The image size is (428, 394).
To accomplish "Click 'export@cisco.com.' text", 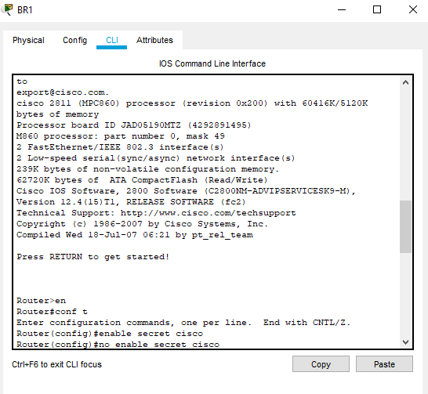I will (x=63, y=92).
